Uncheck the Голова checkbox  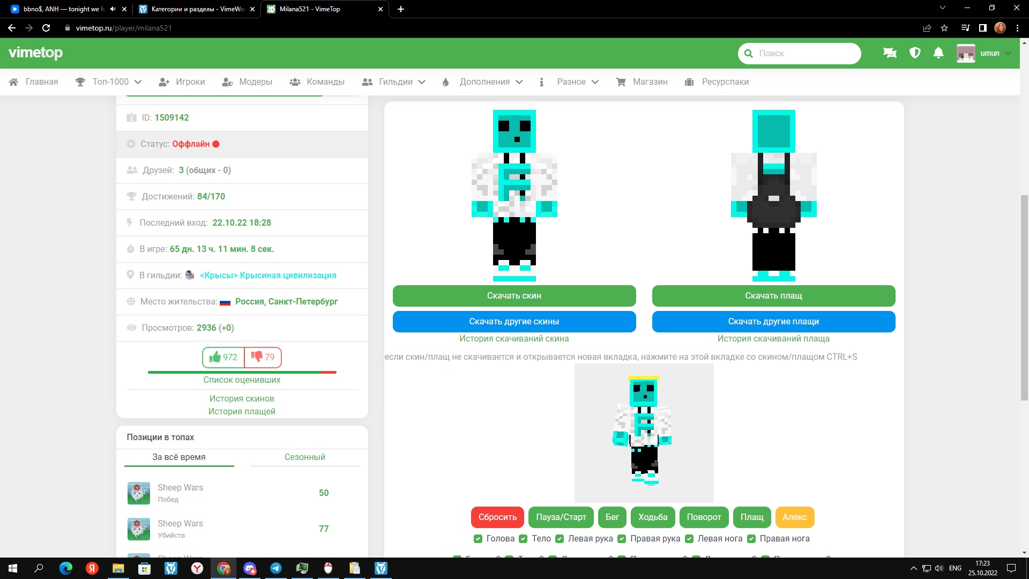(478, 539)
